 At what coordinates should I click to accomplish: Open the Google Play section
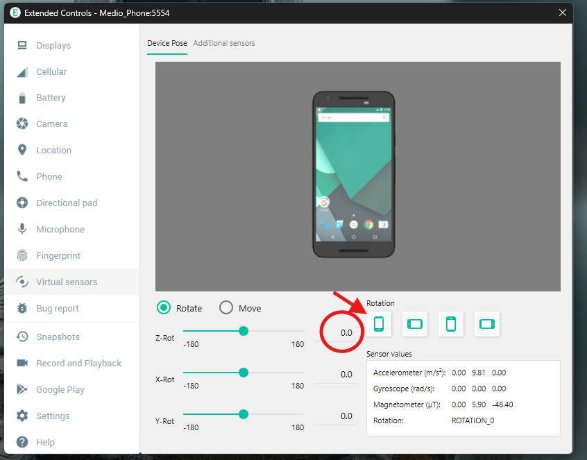[x=60, y=390]
